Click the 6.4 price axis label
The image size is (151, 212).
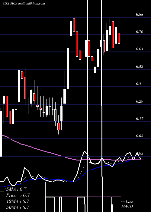pos(138,84)
